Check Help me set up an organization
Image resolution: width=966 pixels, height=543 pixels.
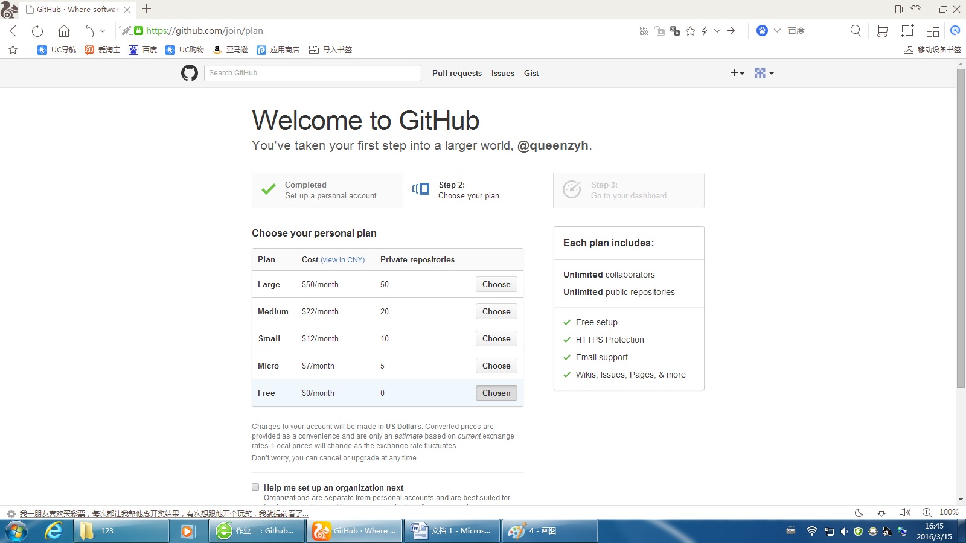pyautogui.click(x=255, y=487)
